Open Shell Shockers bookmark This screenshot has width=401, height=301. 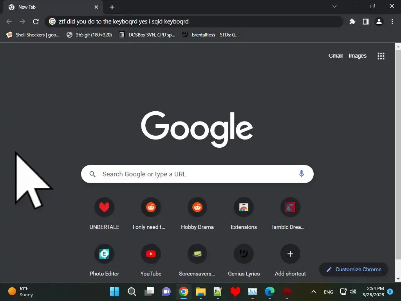click(x=33, y=35)
